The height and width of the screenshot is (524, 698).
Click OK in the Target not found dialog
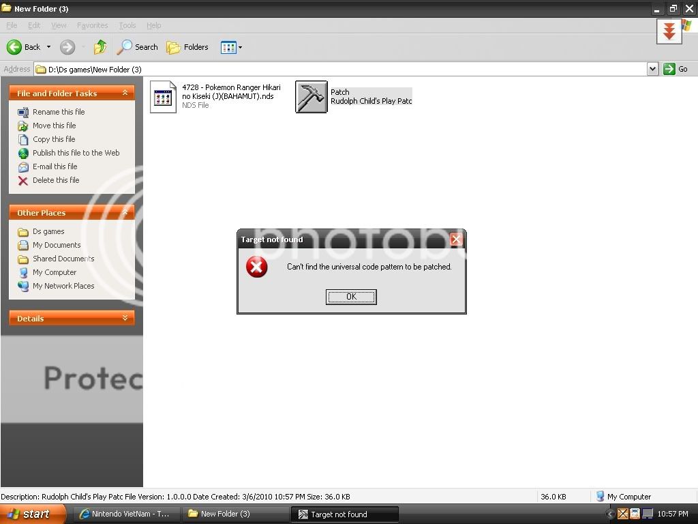coord(351,297)
